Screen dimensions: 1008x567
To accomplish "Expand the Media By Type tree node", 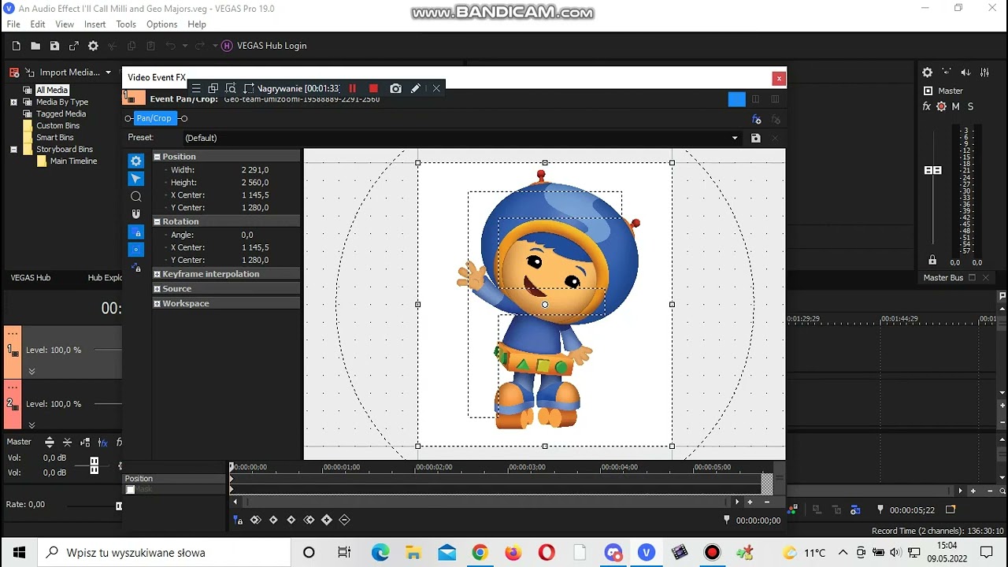I will (13, 102).
